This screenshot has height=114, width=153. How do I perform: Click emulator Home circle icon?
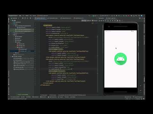pos(113,21)
